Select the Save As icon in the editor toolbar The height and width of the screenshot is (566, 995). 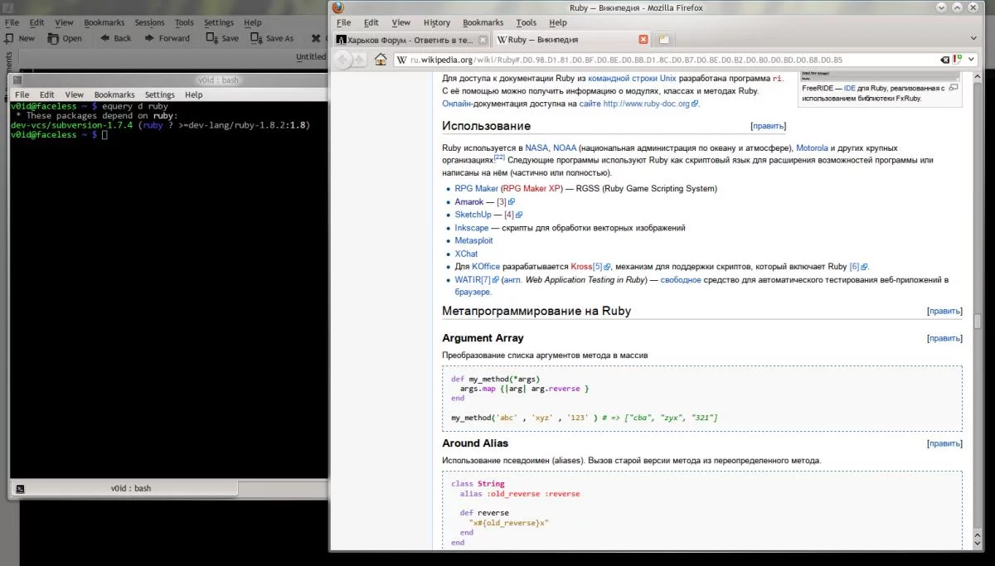point(254,38)
